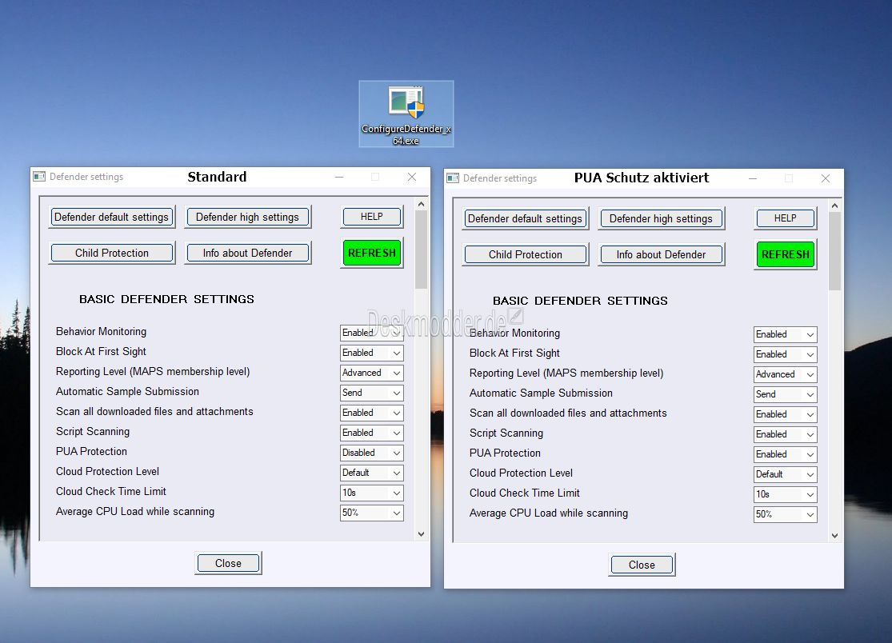Click Cloud Check Time Limit label in PUA Schutz window
Image resolution: width=892 pixels, height=643 pixels.
click(x=525, y=493)
